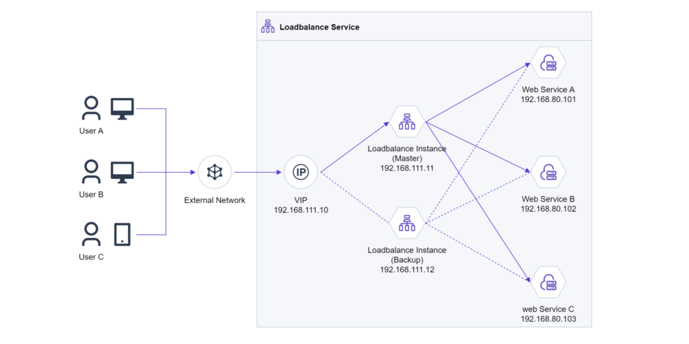Click the Backup Loadbalance Instance hexagon icon
689x344 pixels.
click(x=407, y=224)
